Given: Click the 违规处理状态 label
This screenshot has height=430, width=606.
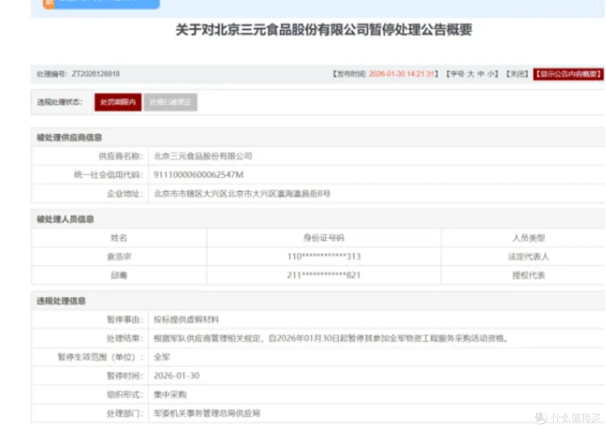Looking at the screenshot, I should click(x=59, y=102).
